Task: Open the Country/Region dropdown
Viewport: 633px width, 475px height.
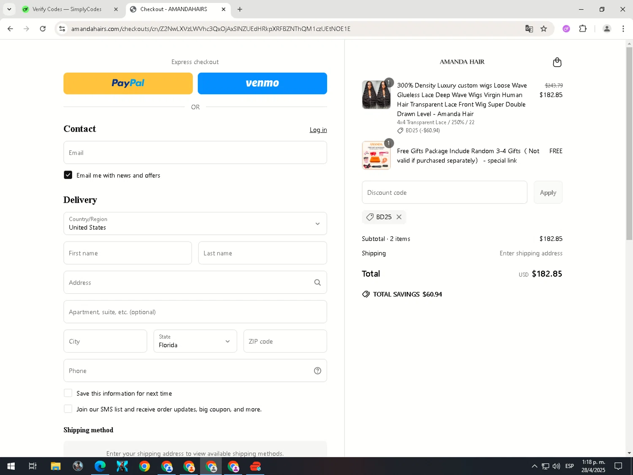Action: 195,223
